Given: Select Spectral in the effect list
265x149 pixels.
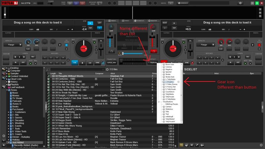Looking at the screenshot, I should (x=168, y=72).
